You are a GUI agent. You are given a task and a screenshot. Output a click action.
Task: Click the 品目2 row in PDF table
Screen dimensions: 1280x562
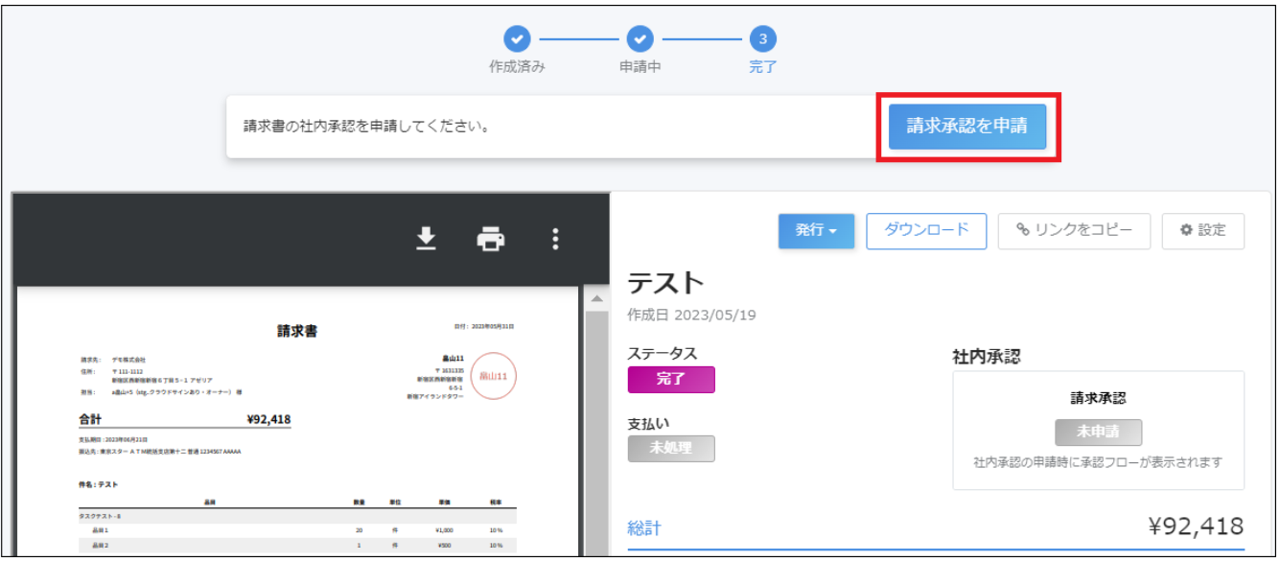point(297,546)
